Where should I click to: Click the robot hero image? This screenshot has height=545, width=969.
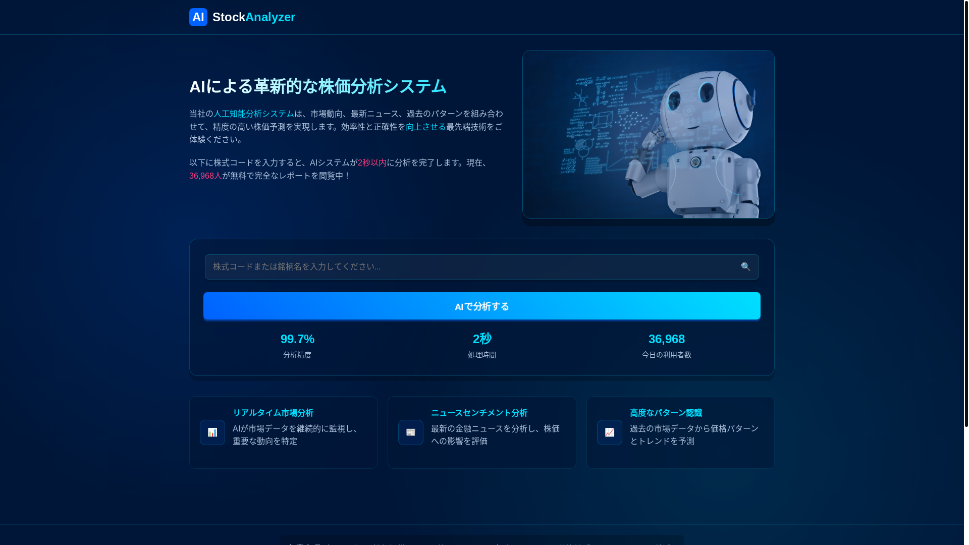[x=648, y=134]
